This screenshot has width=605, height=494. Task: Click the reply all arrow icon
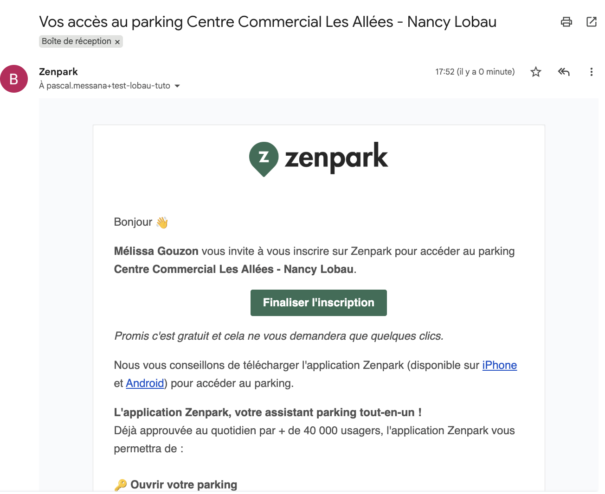tap(564, 72)
